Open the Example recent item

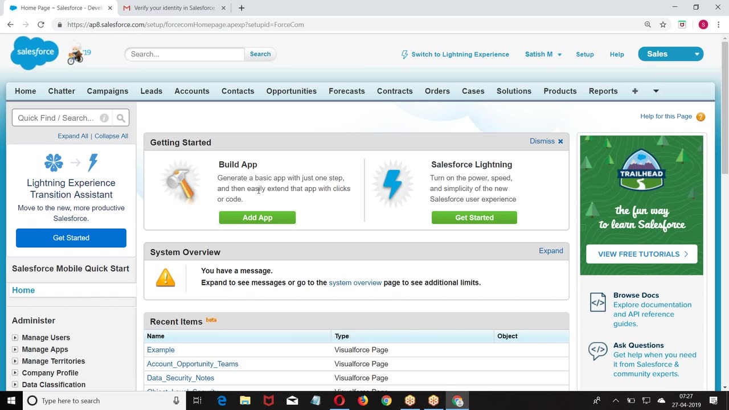tap(161, 350)
